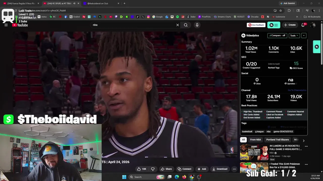Dislike the video
Image resolution: width=323 pixels, height=181 pixels.
pos(153,169)
